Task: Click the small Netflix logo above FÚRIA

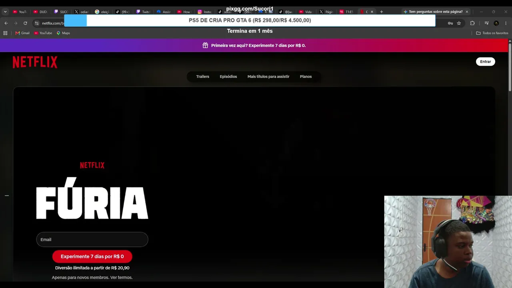Action: [92, 165]
